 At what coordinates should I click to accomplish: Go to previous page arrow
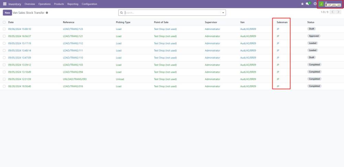click(x=333, y=12)
